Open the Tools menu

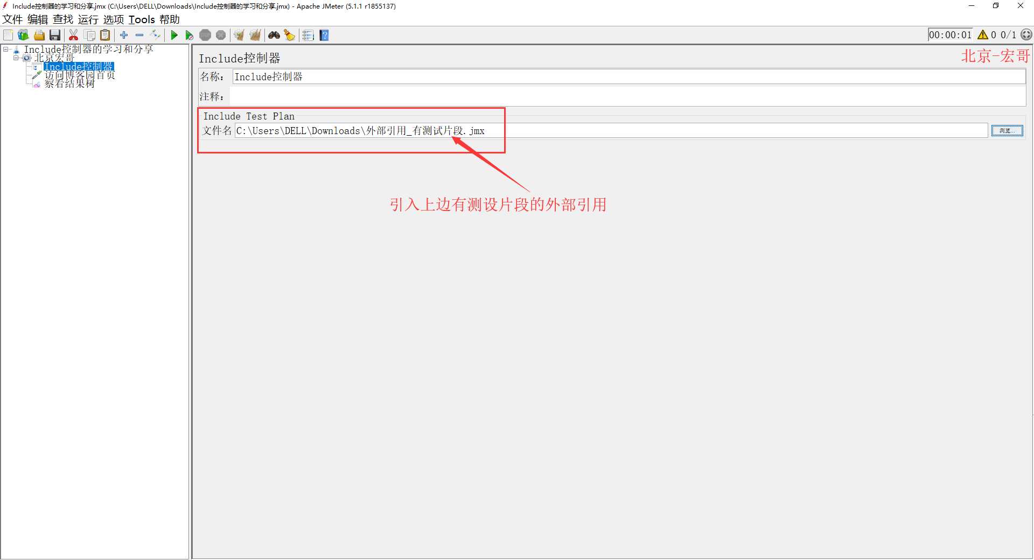click(142, 19)
